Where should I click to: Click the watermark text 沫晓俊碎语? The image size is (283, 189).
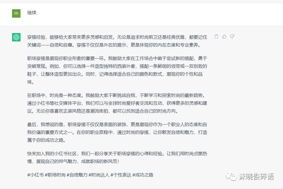(x=256, y=176)
